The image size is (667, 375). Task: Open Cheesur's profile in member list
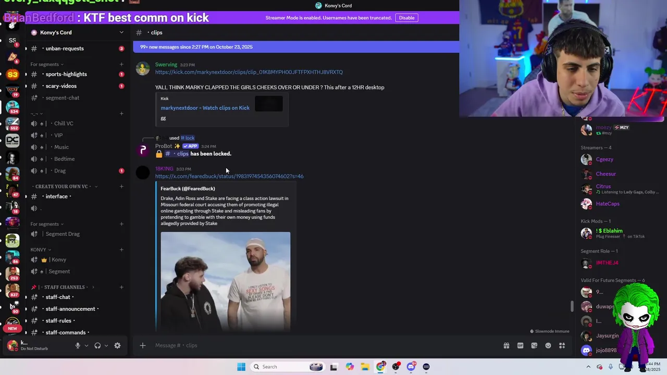(606, 174)
